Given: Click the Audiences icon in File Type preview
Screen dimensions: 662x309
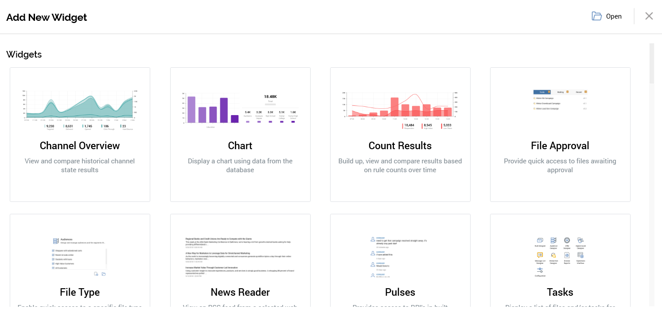Looking at the screenshot, I should click(x=56, y=241).
